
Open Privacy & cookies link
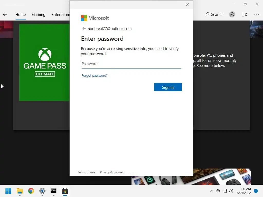pos(112,172)
